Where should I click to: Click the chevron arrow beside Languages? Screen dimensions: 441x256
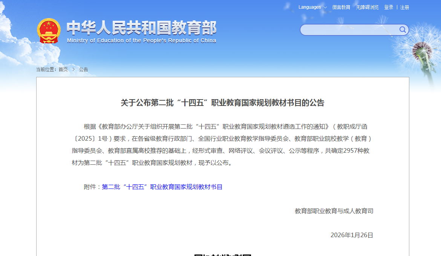325,8
